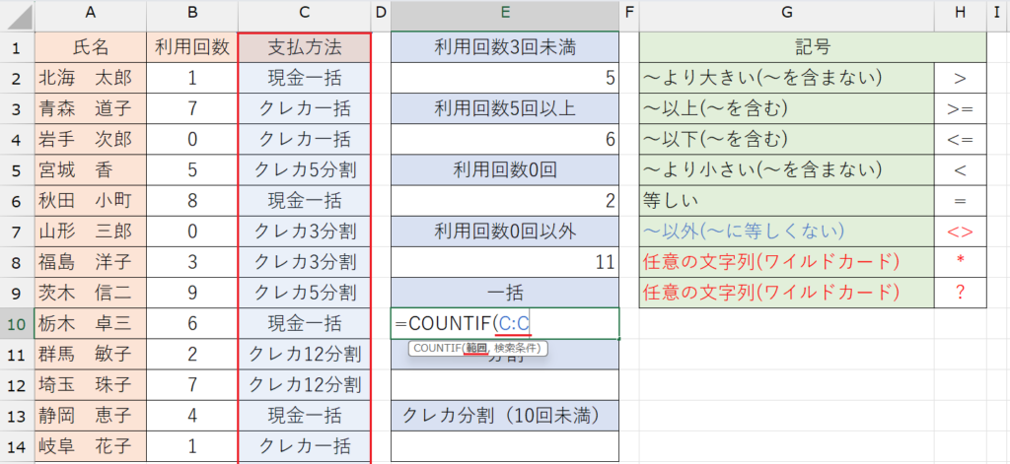Select column A header
Viewport: 1010px width, 464px height.
pyautogui.click(x=90, y=15)
